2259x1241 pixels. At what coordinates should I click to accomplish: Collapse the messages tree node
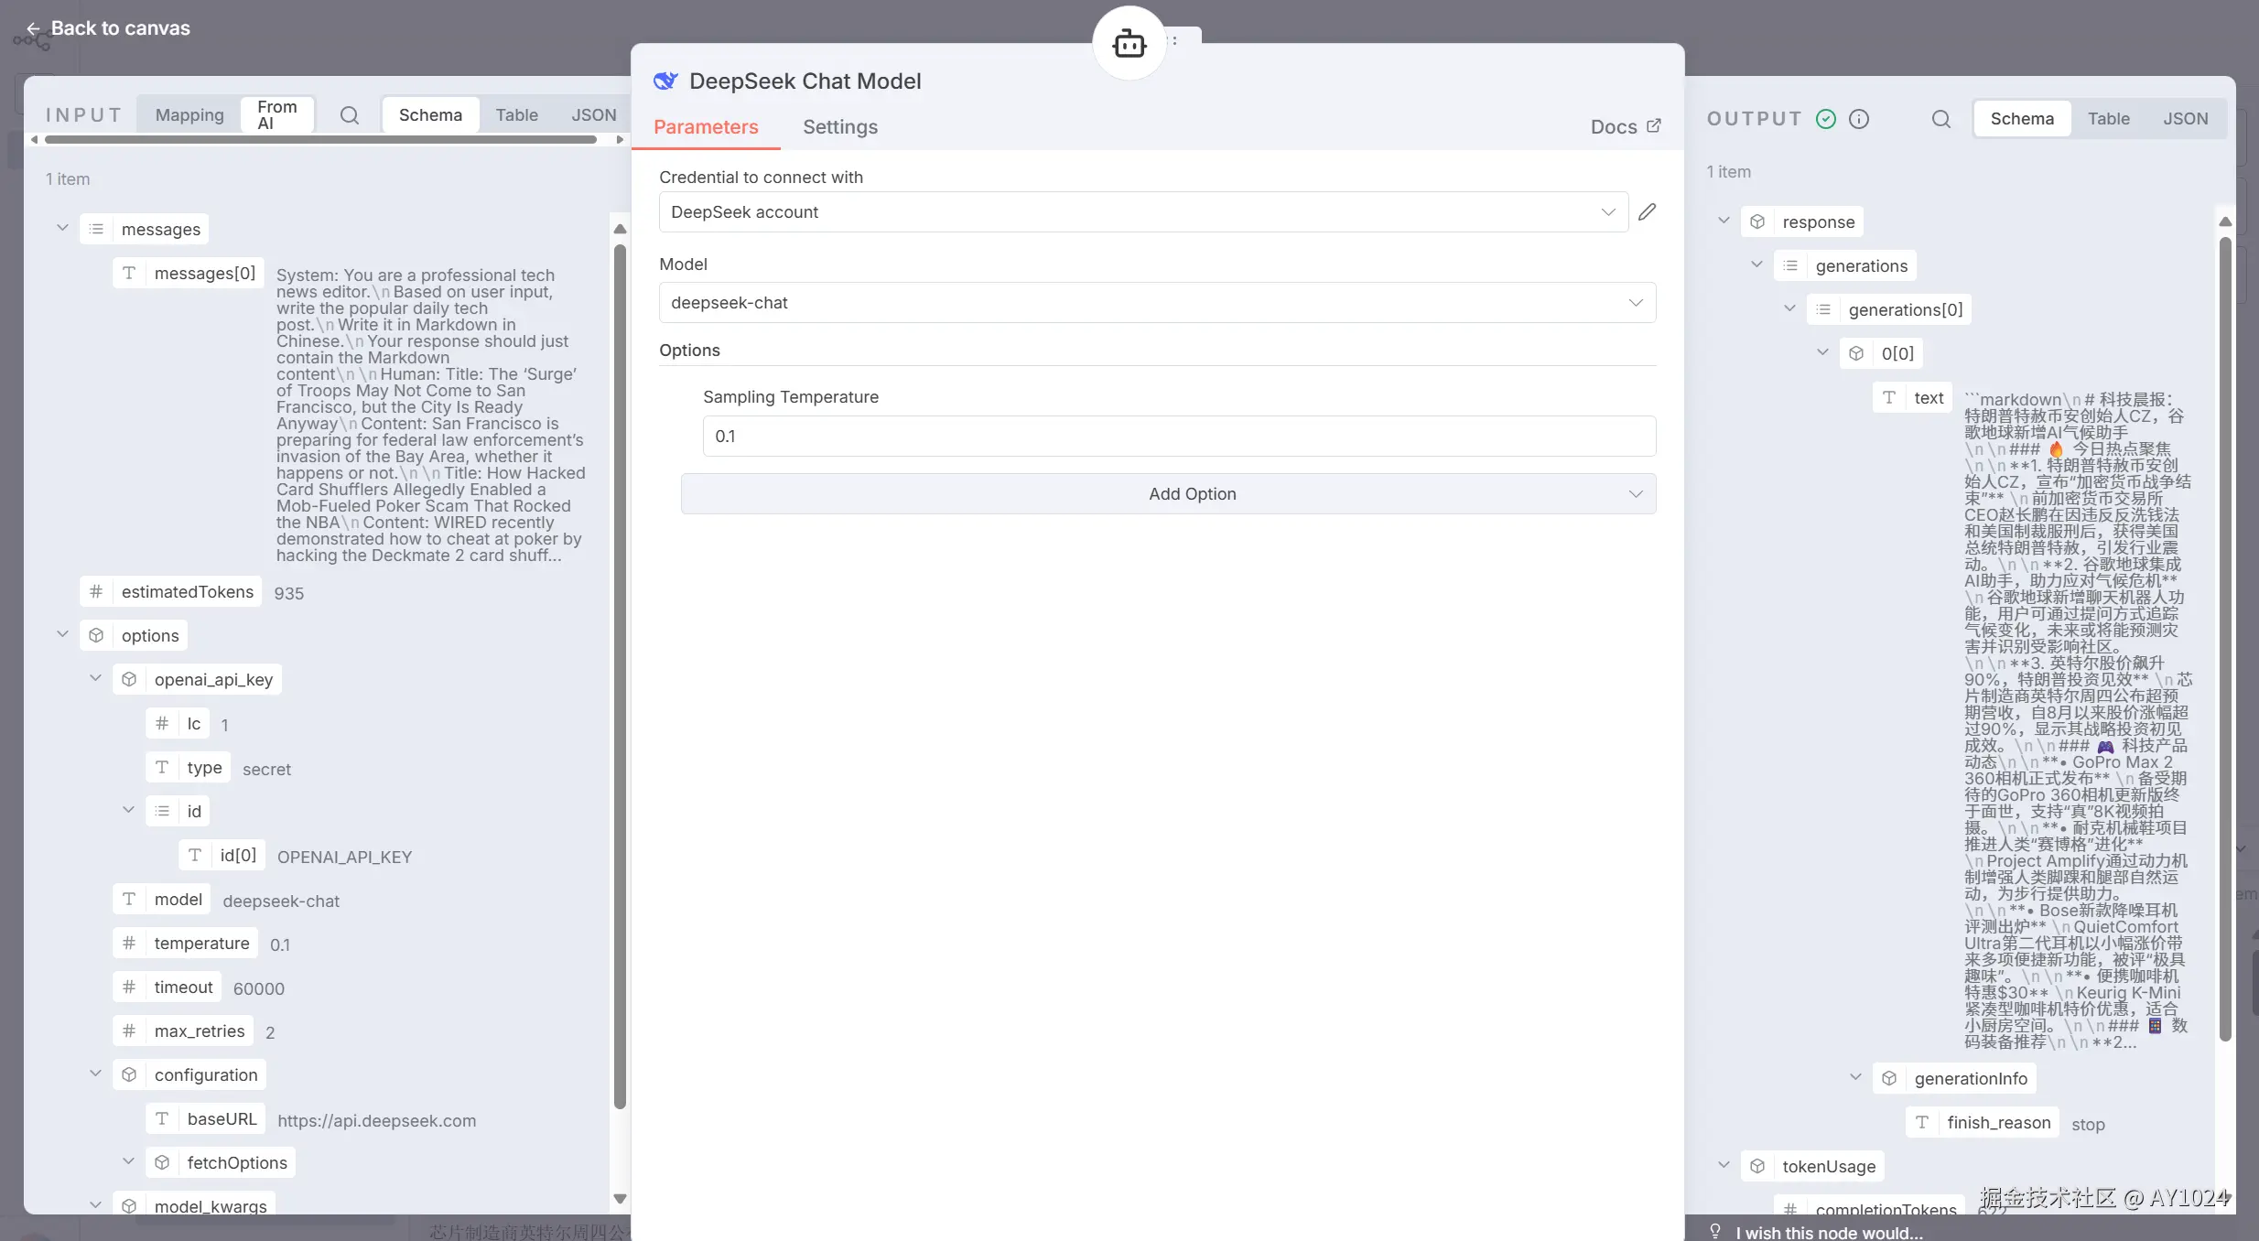[62, 228]
